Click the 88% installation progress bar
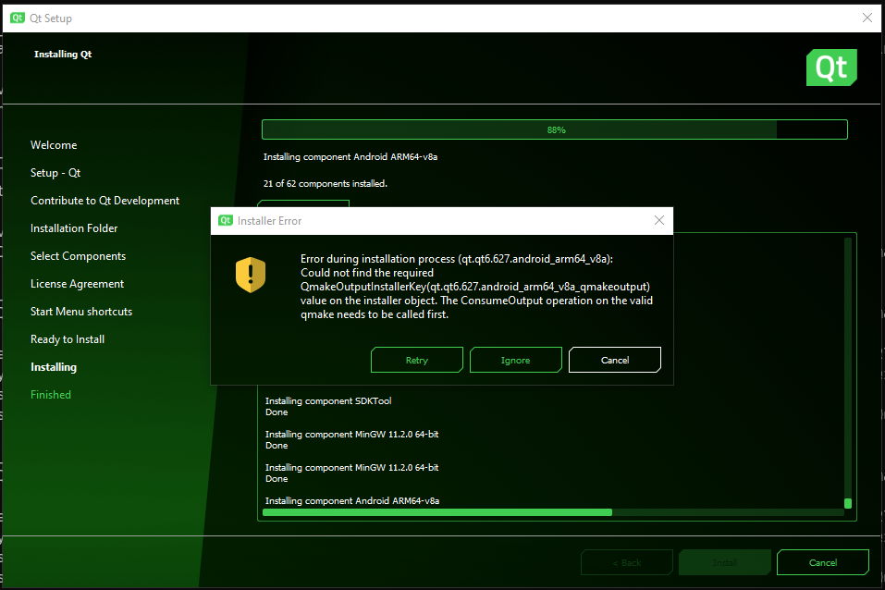The height and width of the screenshot is (590, 885). (x=555, y=129)
